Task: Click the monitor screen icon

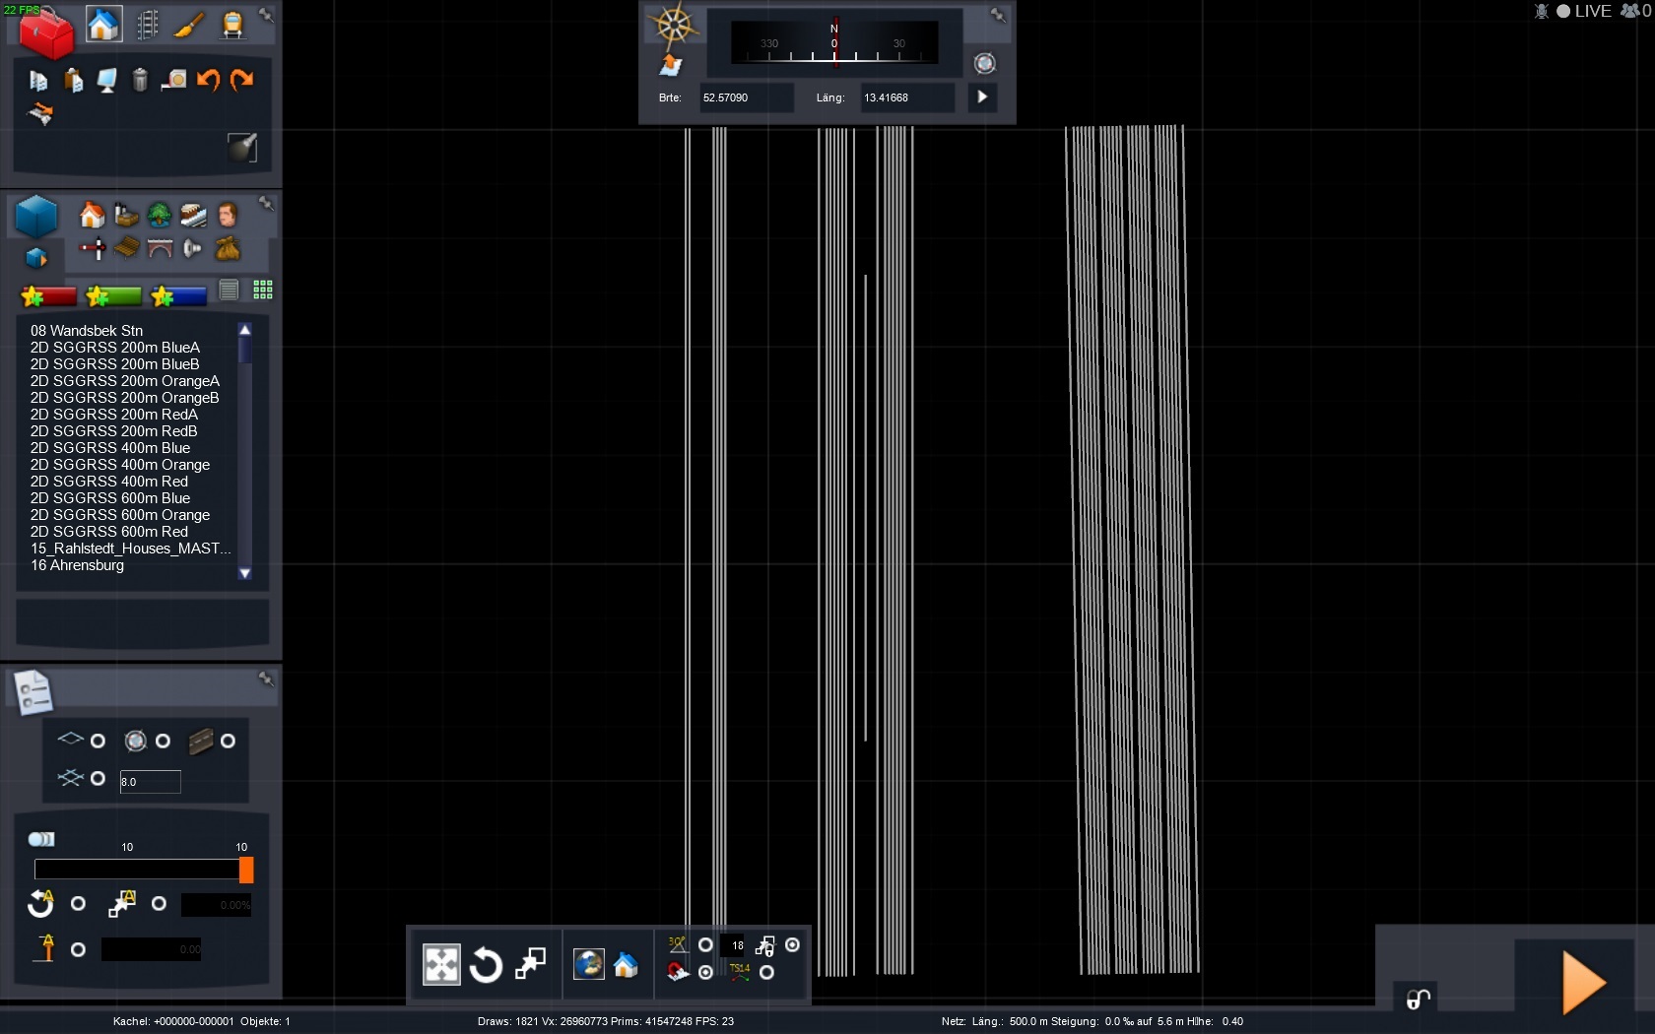Action: (106, 80)
